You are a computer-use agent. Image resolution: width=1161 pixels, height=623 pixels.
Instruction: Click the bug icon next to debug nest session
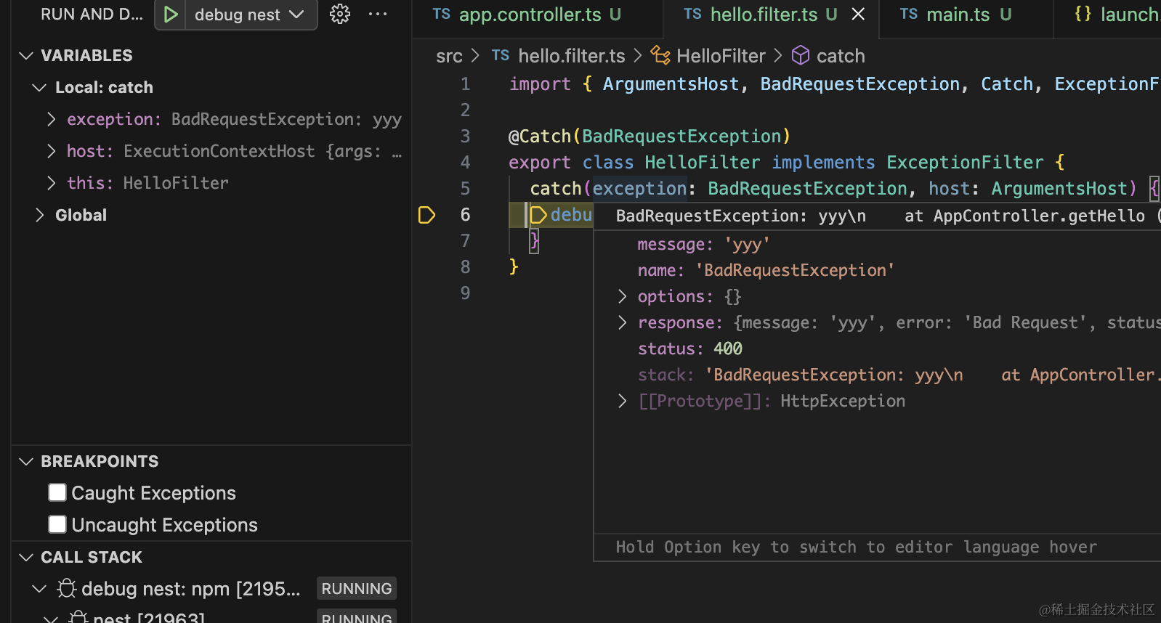point(67,588)
